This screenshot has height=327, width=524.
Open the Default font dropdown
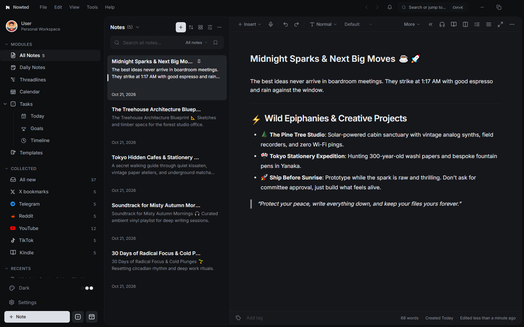(358, 24)
